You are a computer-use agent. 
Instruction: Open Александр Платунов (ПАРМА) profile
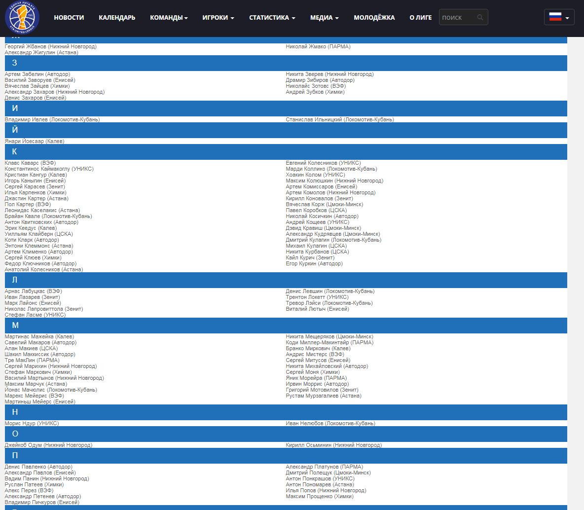325,467
